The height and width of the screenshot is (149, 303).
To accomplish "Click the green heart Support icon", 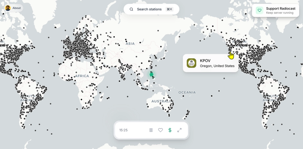I will click(x=260, y=10).
